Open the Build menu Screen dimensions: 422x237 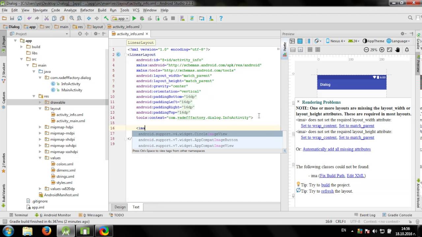(x=102, y=10)
